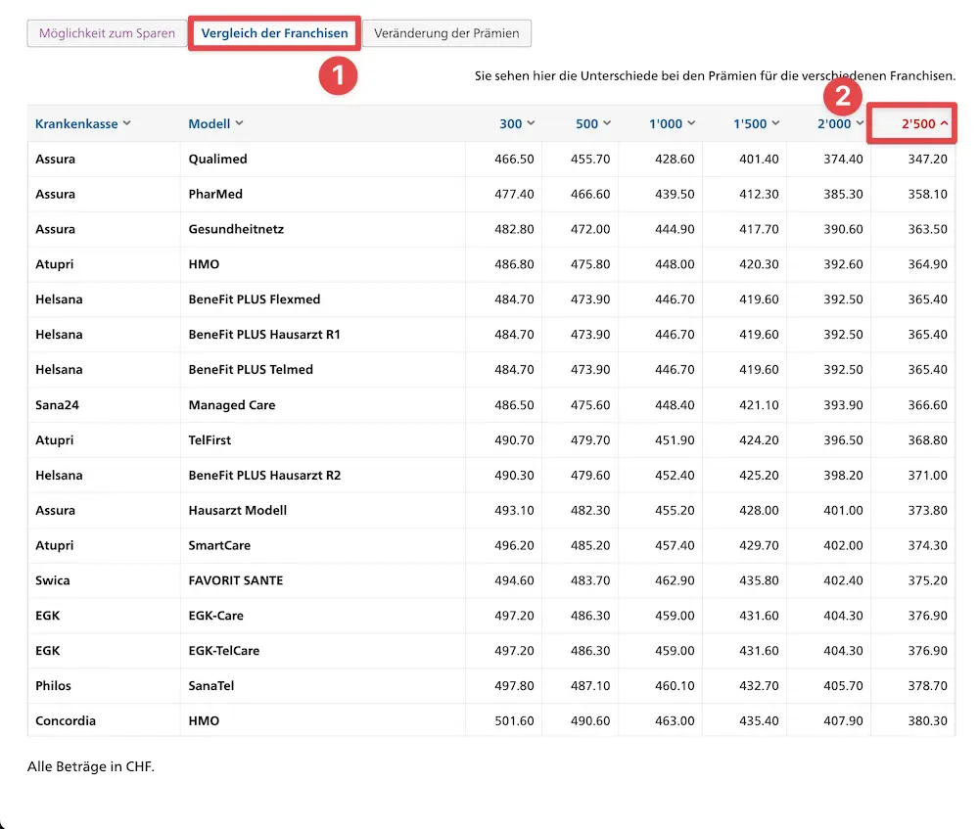Click BeneFit PLUS Hausarzt R1 model name

(264, 334)
